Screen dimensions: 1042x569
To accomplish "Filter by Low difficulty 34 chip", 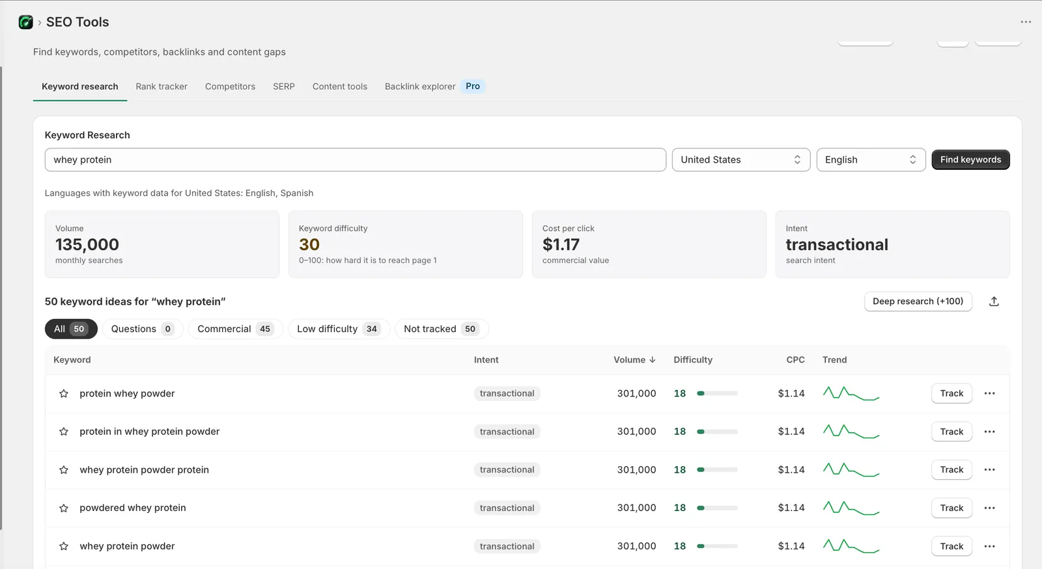I will pyautogui.click(x=339, y=329).
